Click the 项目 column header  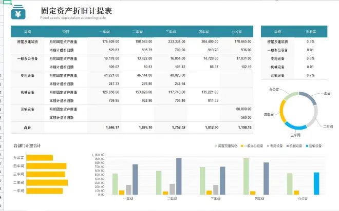point(65,31)
